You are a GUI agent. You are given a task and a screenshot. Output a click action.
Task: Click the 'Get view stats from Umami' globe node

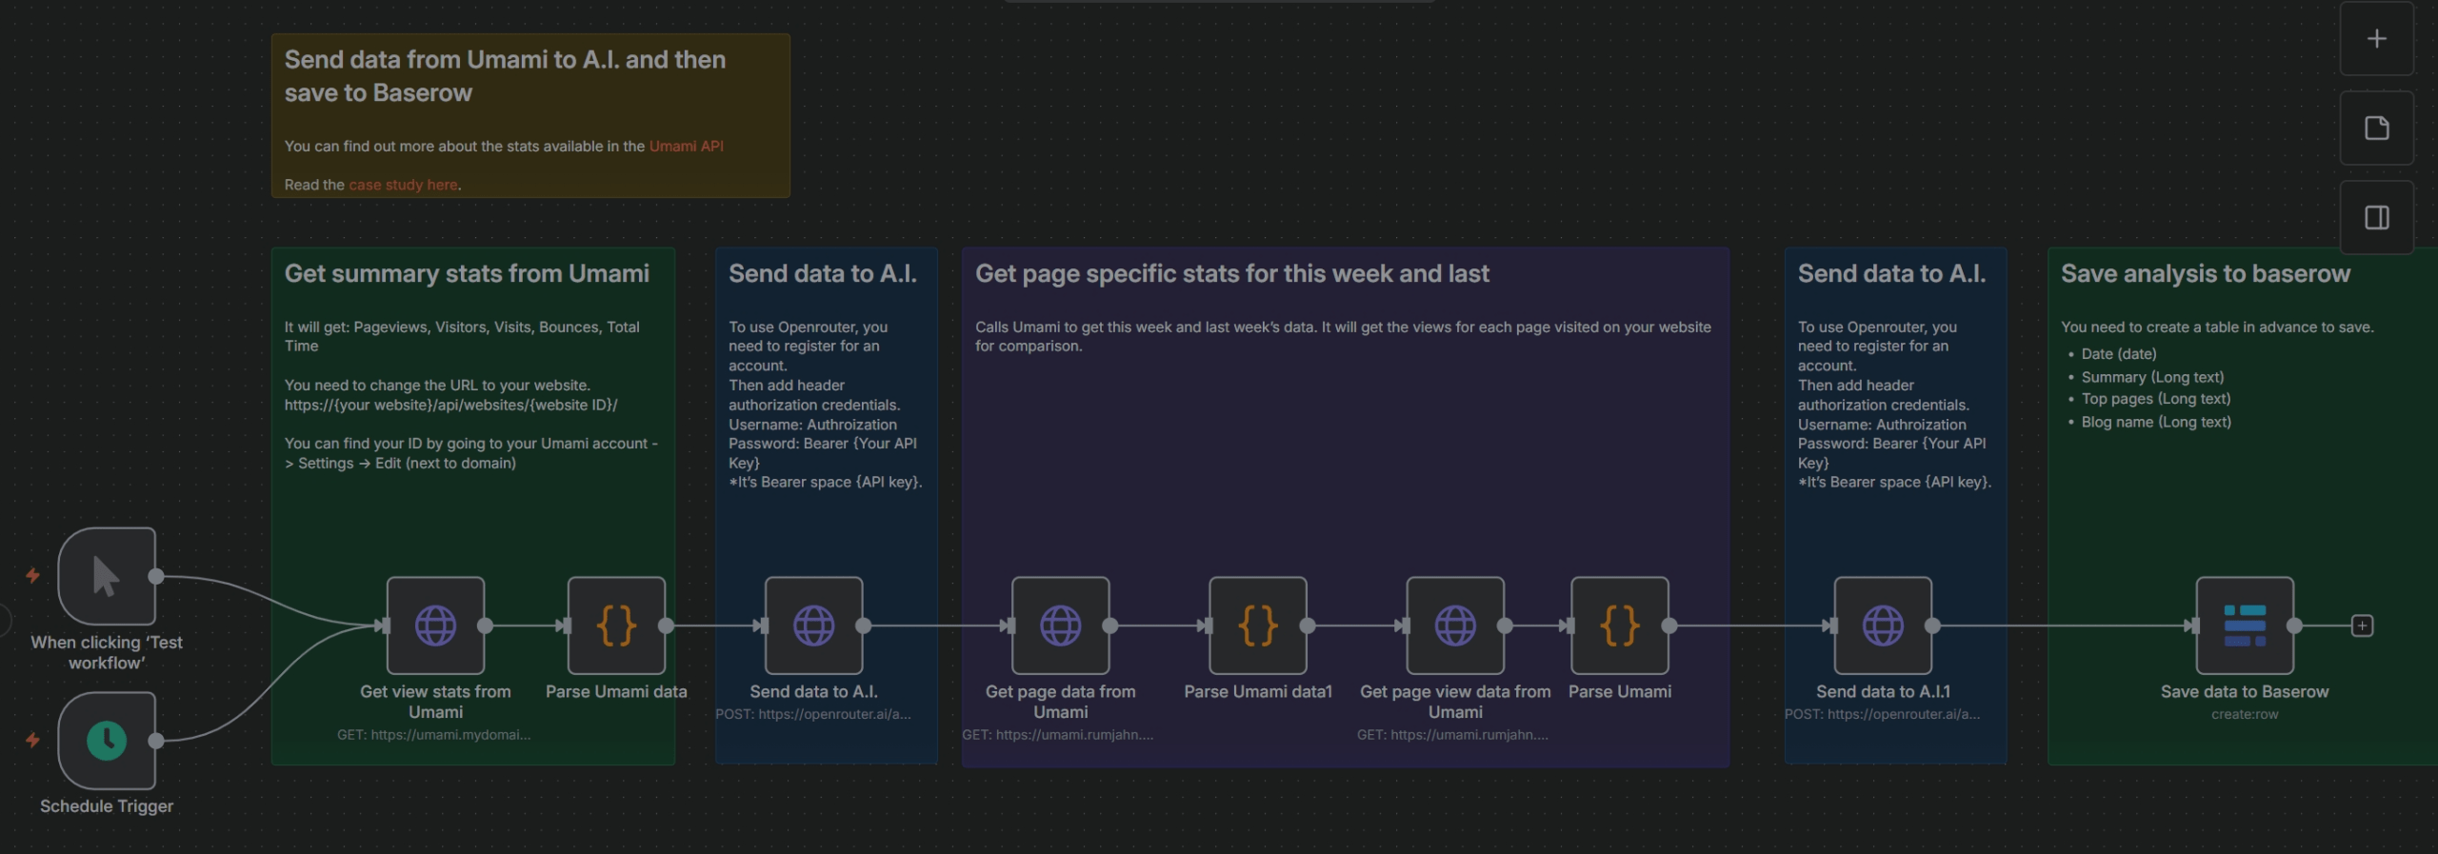(x=435, y=626)
